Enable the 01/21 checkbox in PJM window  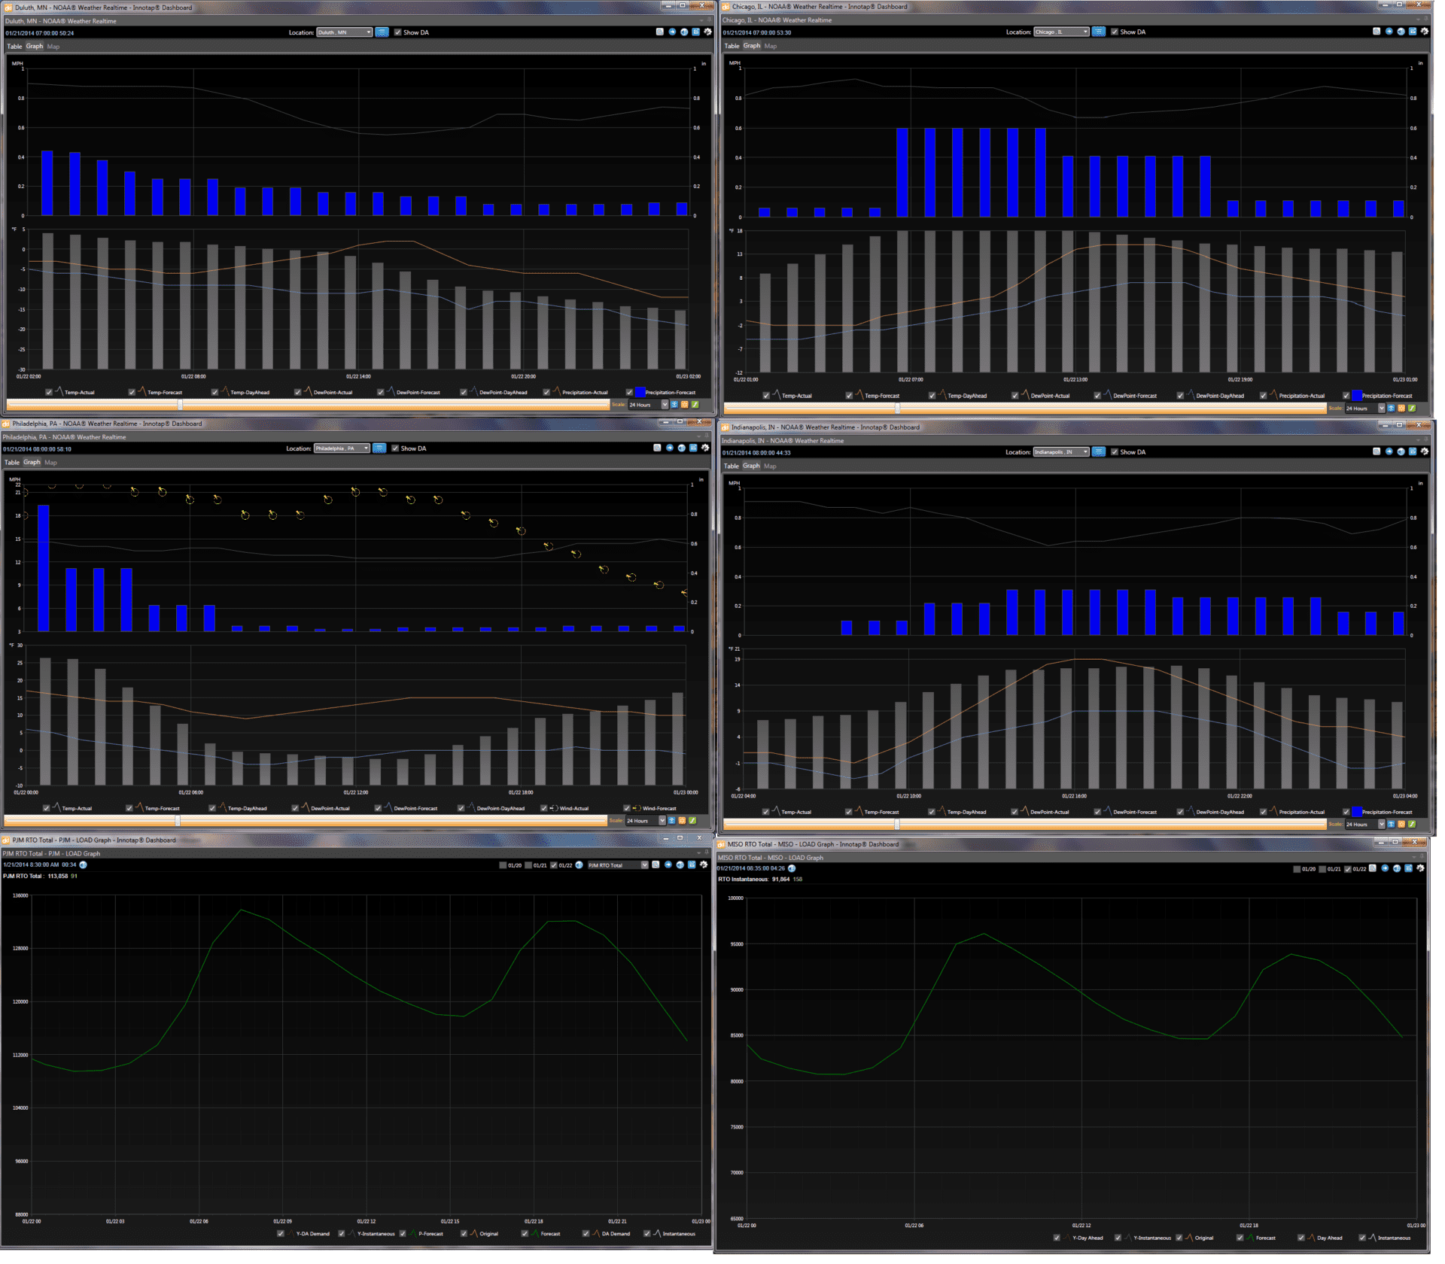(x=528, y=865)
